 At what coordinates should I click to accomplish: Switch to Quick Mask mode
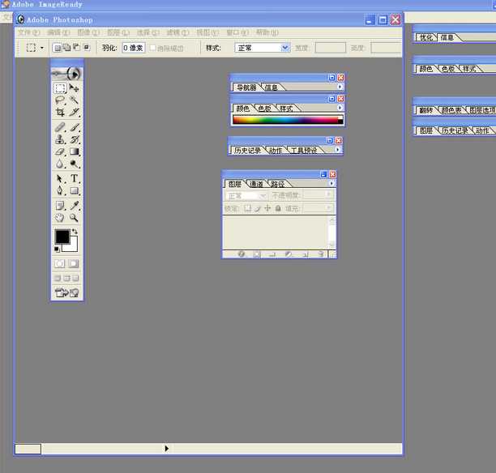coord(74,263)
